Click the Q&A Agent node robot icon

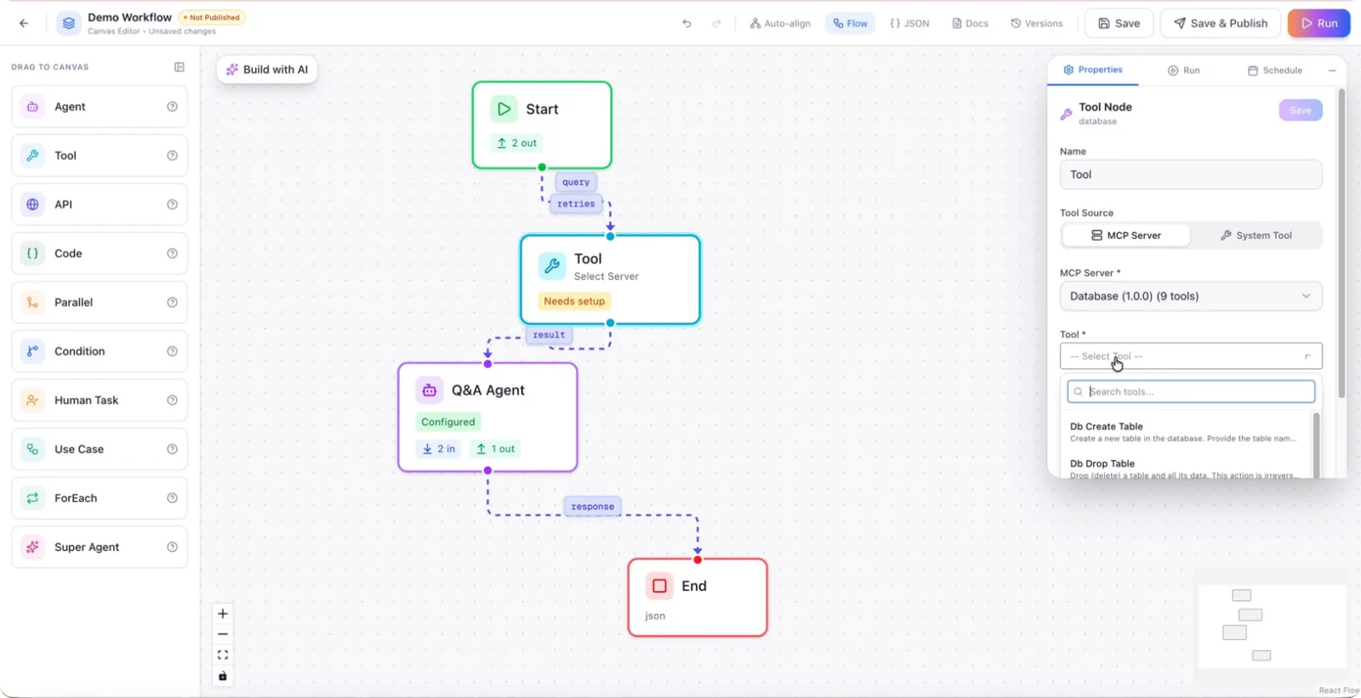click(430, 390)
